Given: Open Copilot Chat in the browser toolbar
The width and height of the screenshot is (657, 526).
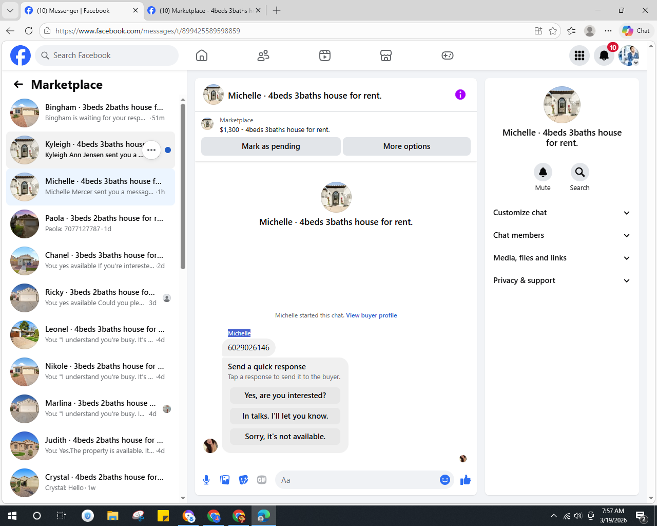Looking at the screenshot, I should (x=636, y=31).
